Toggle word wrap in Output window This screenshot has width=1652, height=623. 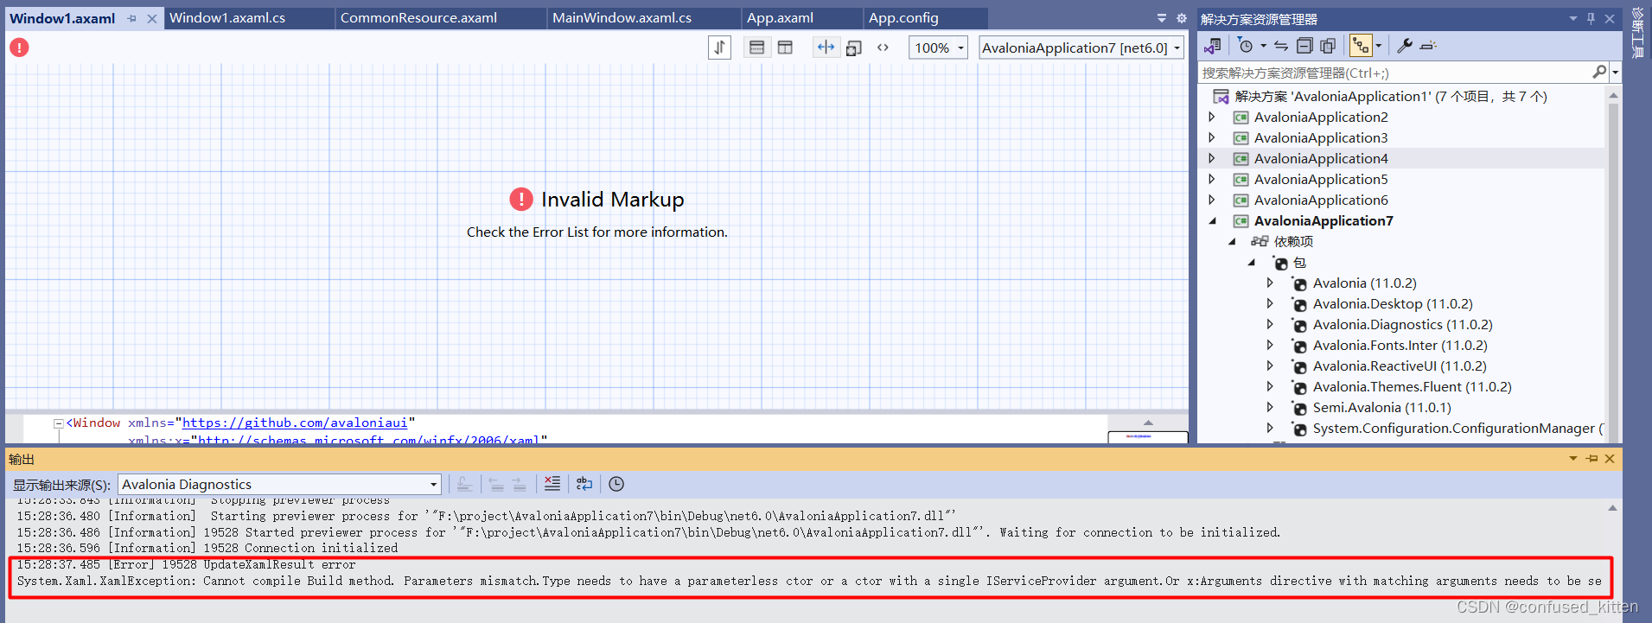click(x=584, y=484)
